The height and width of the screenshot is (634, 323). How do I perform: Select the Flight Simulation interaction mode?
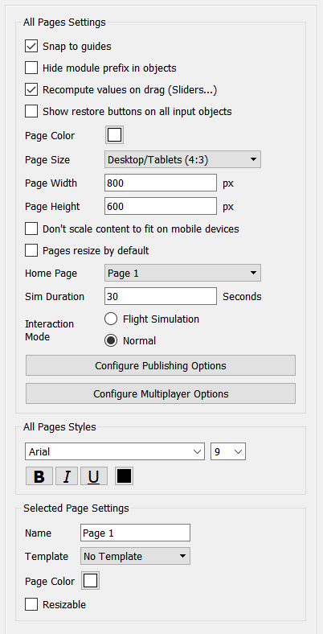tap(111, 319)
